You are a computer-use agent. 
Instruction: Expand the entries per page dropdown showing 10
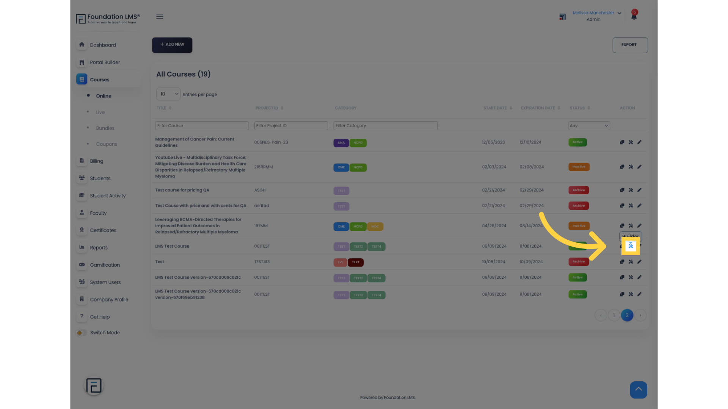168,94
